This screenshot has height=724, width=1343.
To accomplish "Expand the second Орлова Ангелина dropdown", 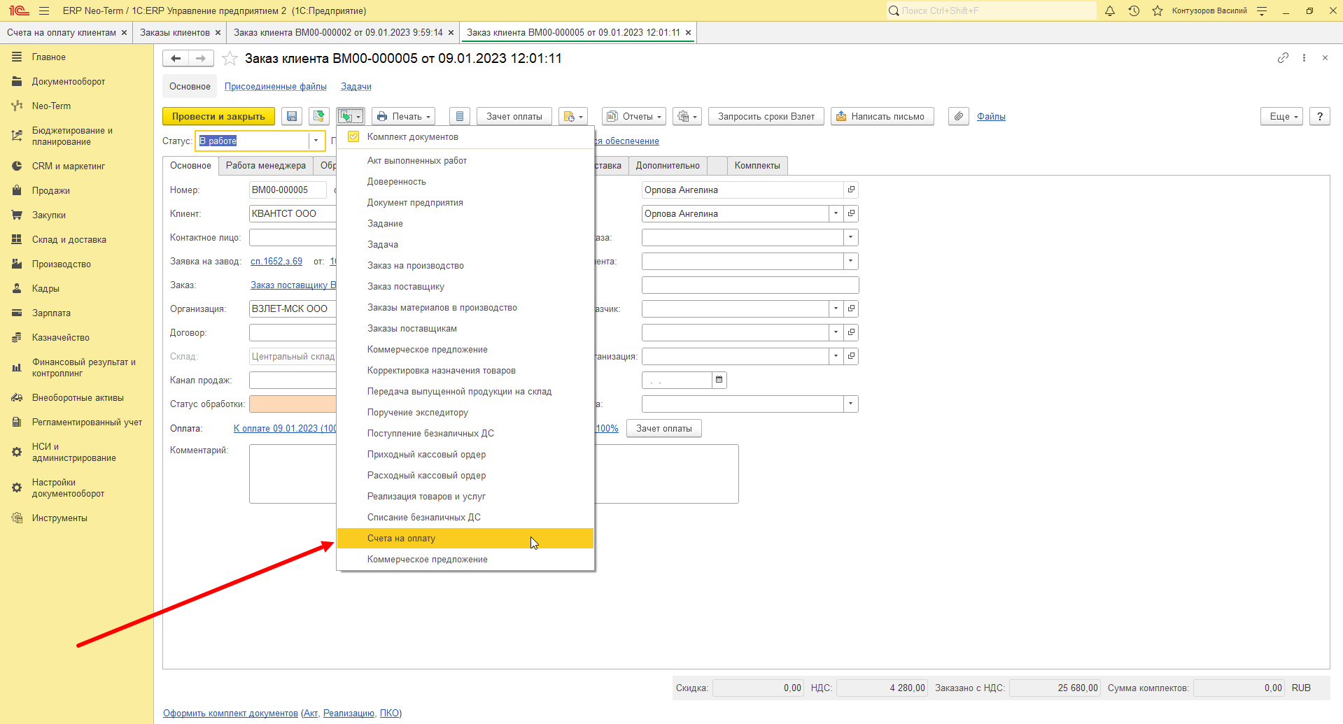I will coord(836,213).
